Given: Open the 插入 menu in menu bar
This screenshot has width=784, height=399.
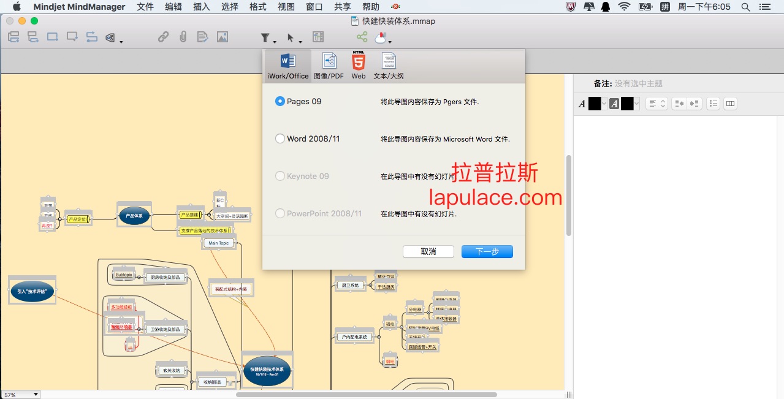Looking at the screenshot, I should pyautogui.click(x=201, y=7).
